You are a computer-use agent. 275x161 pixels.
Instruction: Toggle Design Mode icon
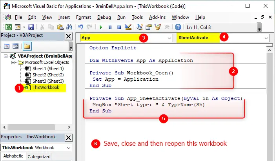click(x=128, y=27)
